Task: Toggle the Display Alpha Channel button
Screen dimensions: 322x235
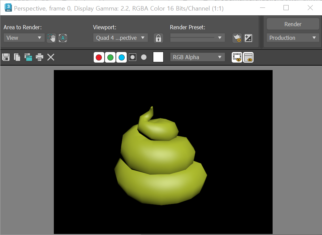Action: [133, 57]
